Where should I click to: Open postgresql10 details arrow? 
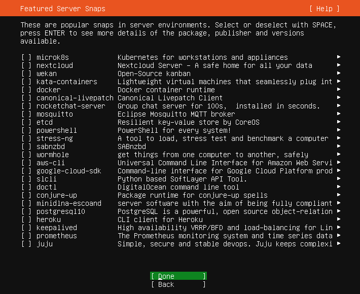339,211
